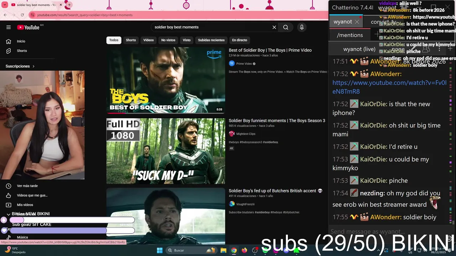Click '985 K visualizaciones' text
The height and width of the screenshot is (256, 456).
pos(243,126)
